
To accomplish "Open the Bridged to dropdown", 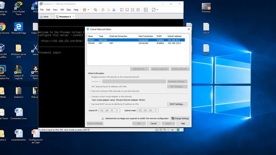I will [134, 81].
